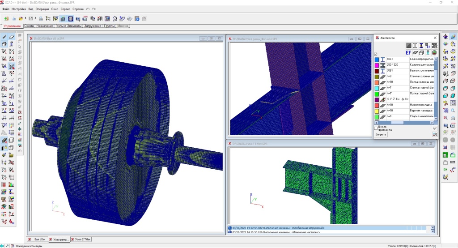
Task: Click the print icon in the main toolbar
Action: [41, 19]
